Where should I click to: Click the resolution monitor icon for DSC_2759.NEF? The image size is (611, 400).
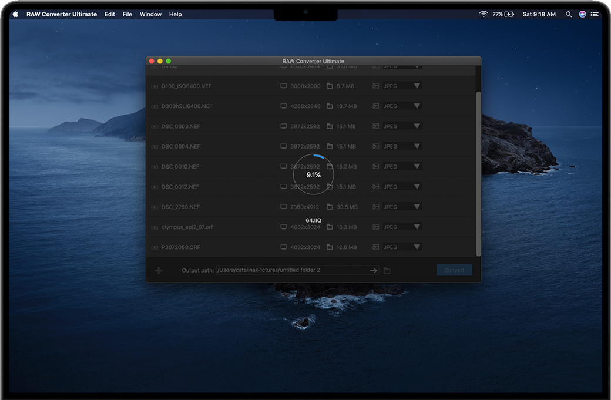coord(284,207)
